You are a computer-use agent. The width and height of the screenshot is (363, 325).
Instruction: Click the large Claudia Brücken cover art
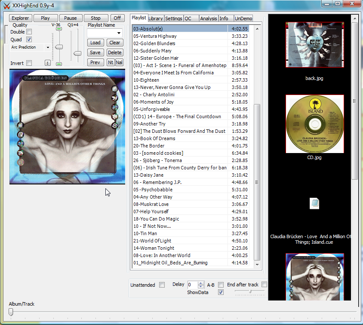click(x=68, y=126)
